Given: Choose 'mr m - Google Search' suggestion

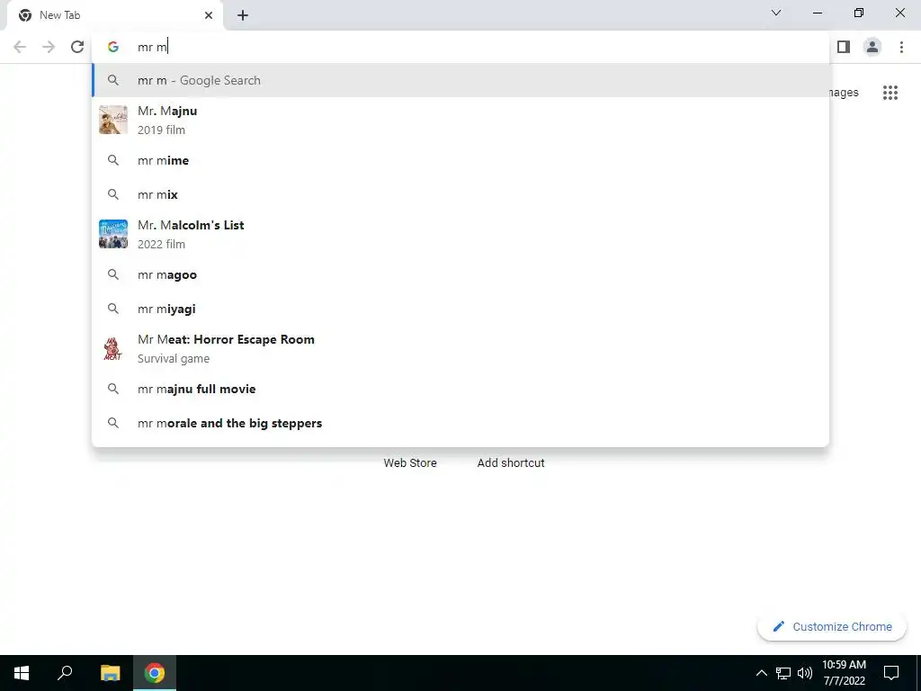Looking at the screenshot, I should [x=460, y=80].
